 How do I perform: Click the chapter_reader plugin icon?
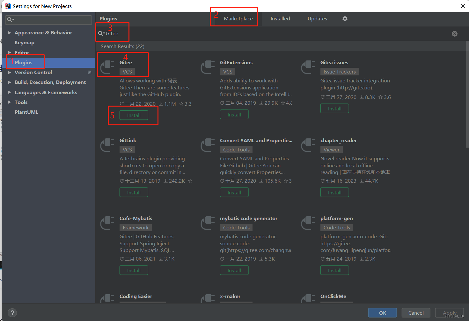[308, 145]
